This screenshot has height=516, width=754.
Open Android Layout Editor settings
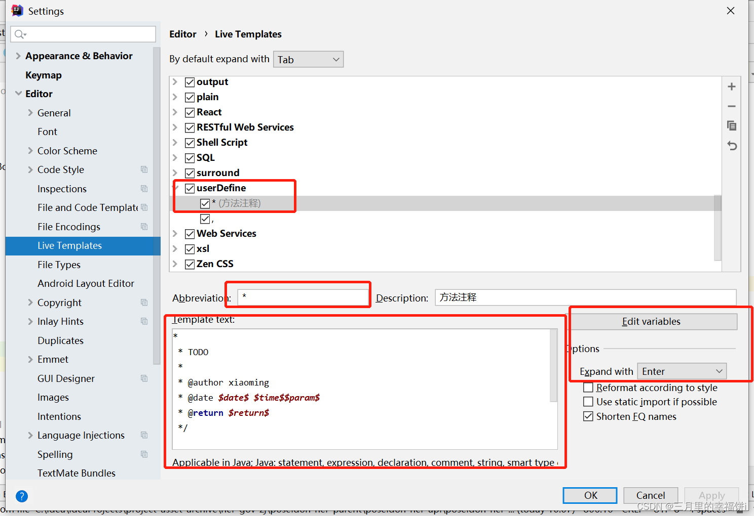(86, 283)
